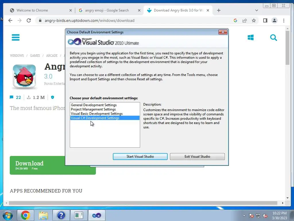Click horizontal scrollbar right arrow

click(x=283, y=203)
